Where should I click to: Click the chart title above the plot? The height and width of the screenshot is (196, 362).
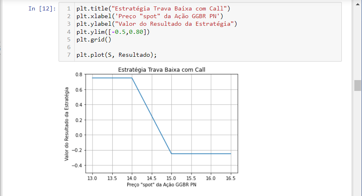[162, 70]
